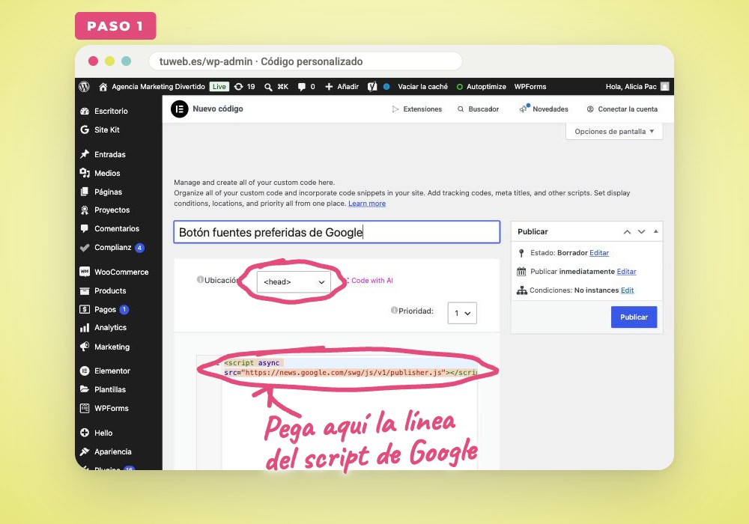Click the Ubicación info icon
The height and width of the screenshot is (524, 749).
[200, 280]
